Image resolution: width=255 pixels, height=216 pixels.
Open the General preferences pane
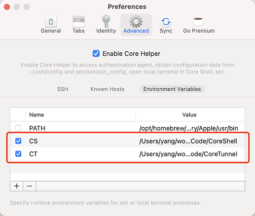(x=51, y=25)
